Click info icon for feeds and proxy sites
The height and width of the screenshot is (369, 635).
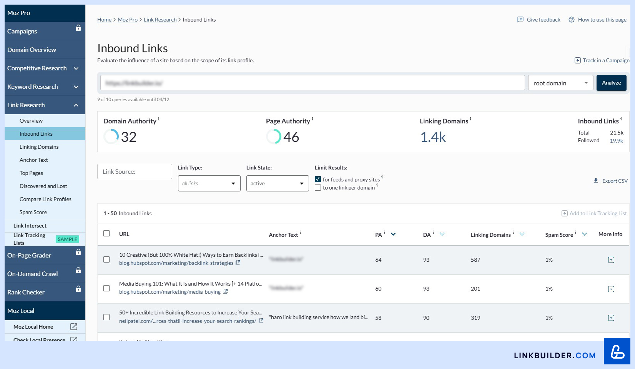click(x=382, y=177)
